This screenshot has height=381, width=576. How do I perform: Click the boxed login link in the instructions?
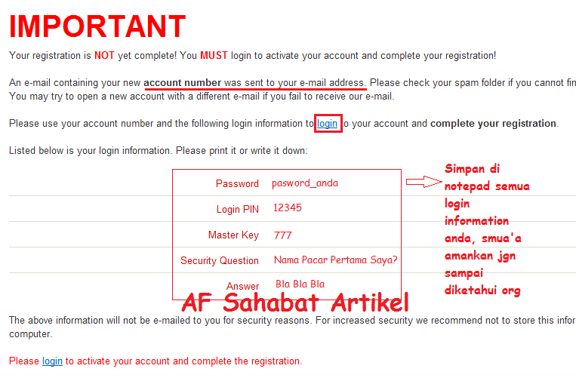click(327, 124)
